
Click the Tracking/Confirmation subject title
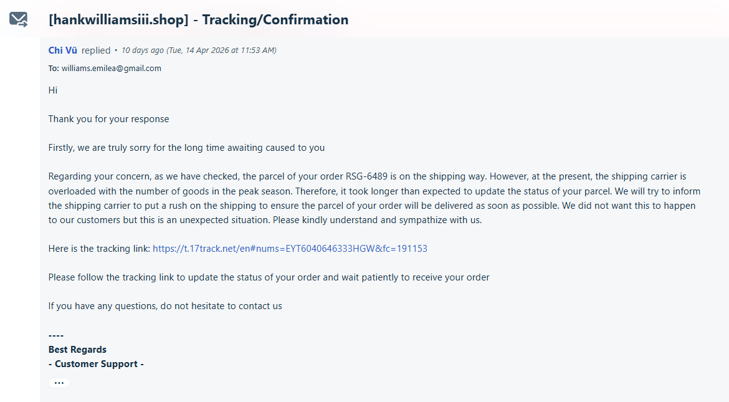click(199, 19)
